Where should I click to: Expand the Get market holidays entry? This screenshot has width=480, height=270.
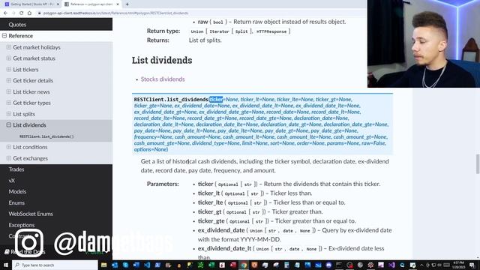(8, 47)
